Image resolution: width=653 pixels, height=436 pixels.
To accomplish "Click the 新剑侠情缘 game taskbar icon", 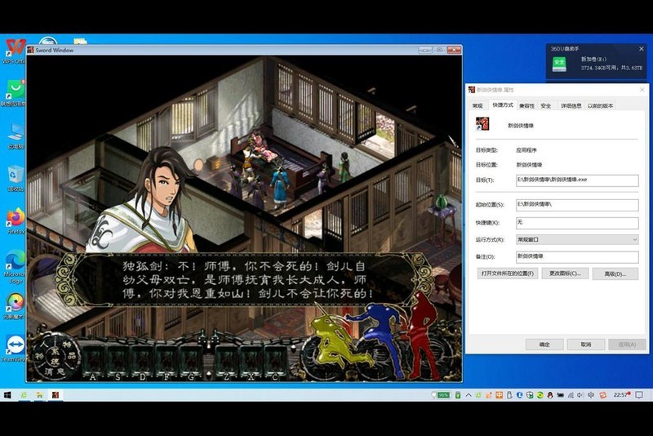I will tap(56, 395).
